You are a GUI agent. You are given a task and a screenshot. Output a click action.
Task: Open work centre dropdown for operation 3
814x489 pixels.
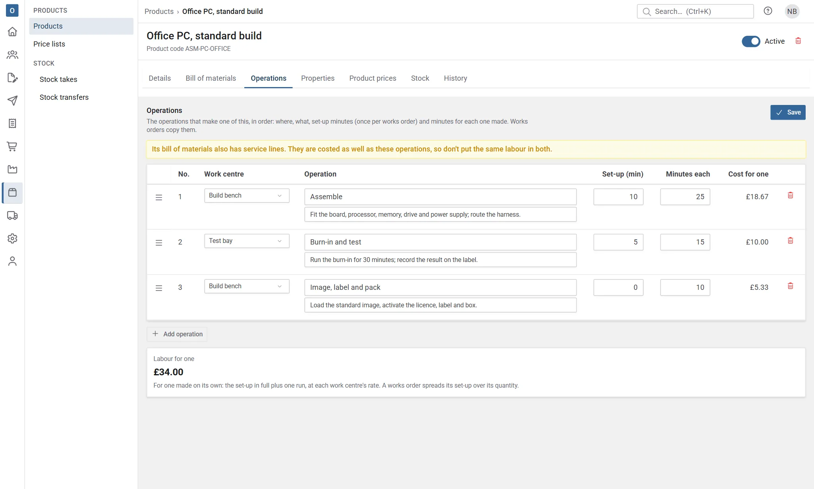point(247,286)
